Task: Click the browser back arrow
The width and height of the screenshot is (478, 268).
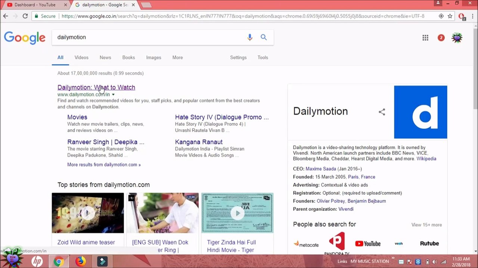Action: [6, 16]
